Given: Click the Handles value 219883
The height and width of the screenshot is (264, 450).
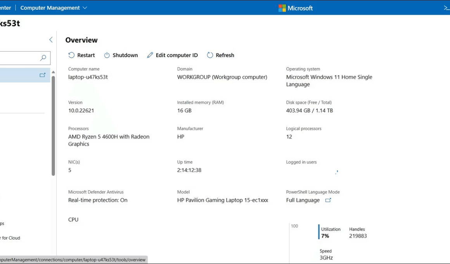Looking at the screenshot, I should (358, 236).
